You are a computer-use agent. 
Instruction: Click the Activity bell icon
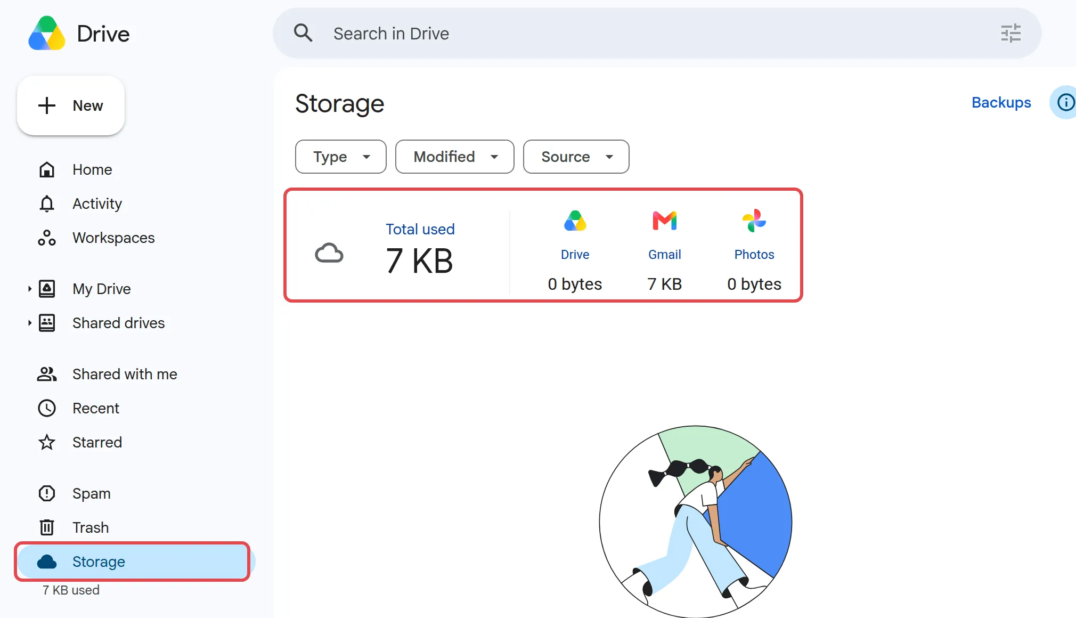click(47, 204)
